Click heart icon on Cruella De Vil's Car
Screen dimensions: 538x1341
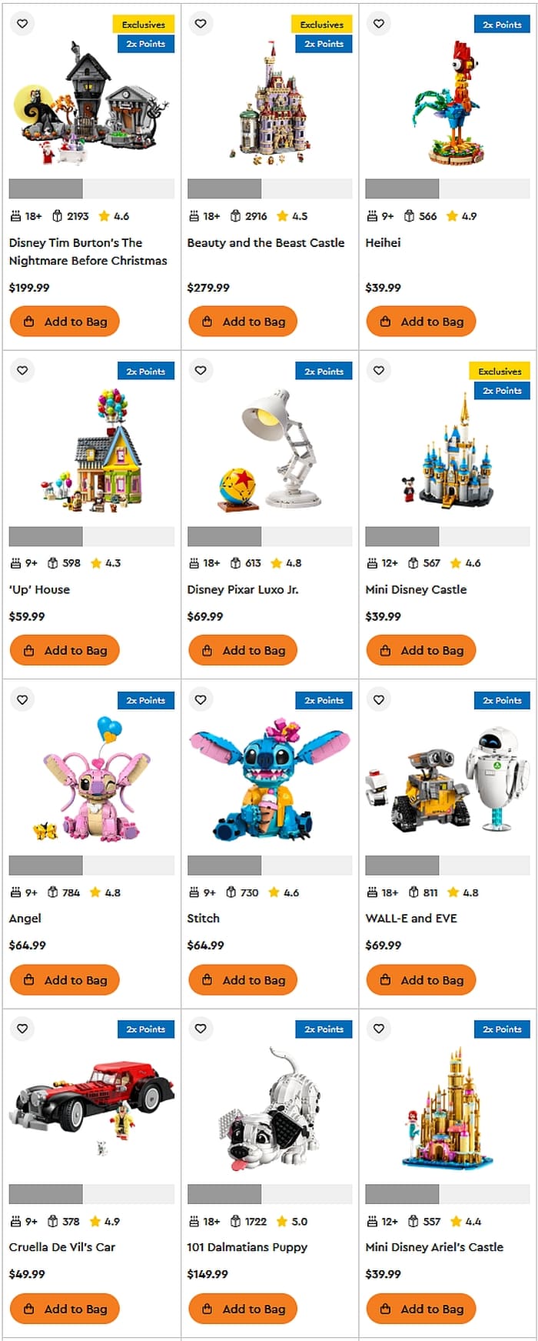[22, 1029]
